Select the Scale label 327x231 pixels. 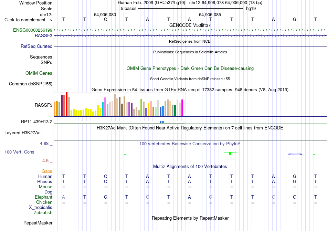click(47, 9)
